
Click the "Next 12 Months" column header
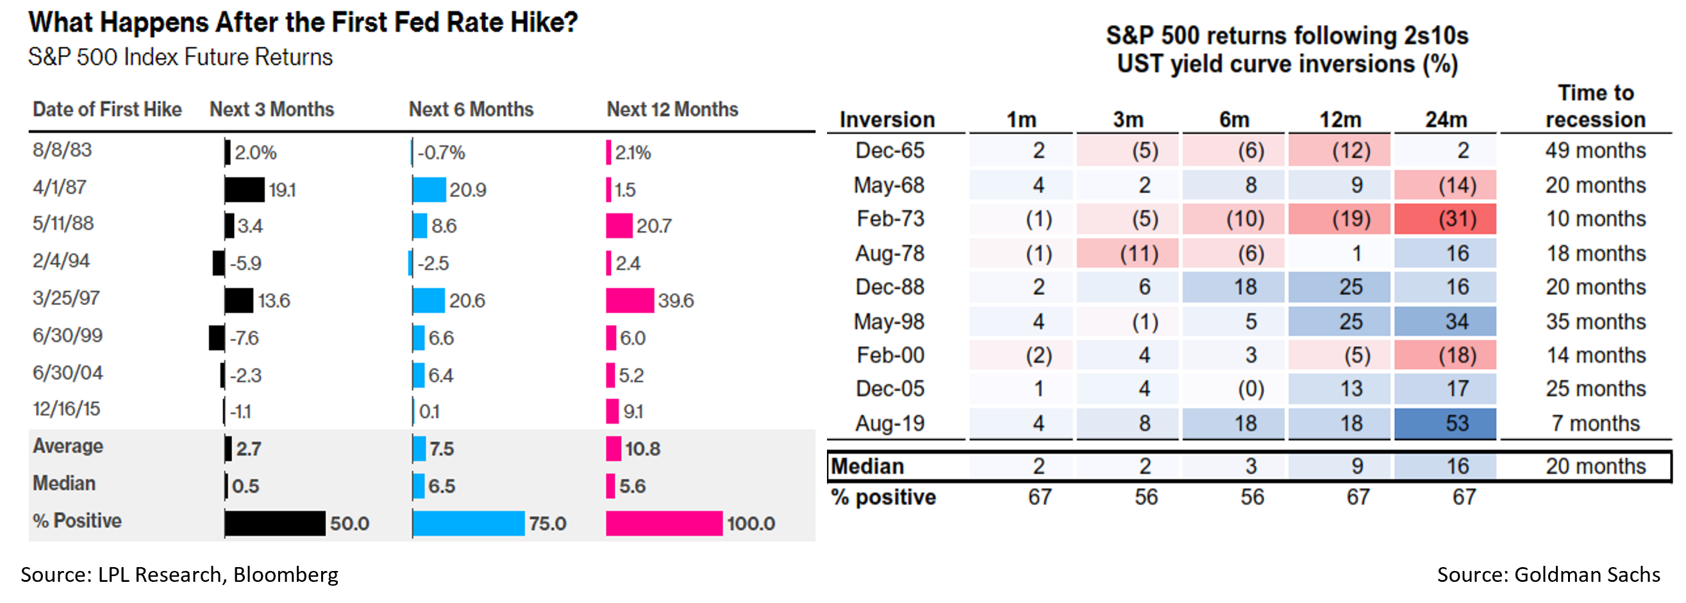click(x=672, y=109)
